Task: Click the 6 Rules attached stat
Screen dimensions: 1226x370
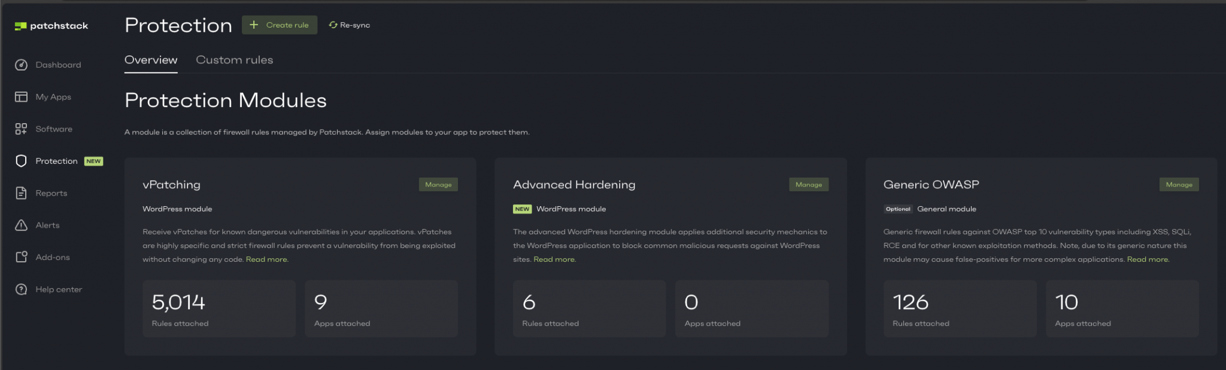Action: tap(589, 308)
